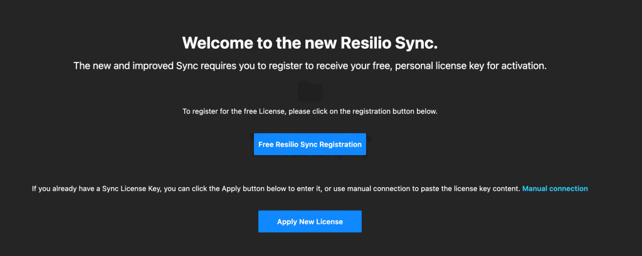Follow the cyan Manual connection hyperlink
The width and height of the screenshot is (642, 256).
coord(555,188)
